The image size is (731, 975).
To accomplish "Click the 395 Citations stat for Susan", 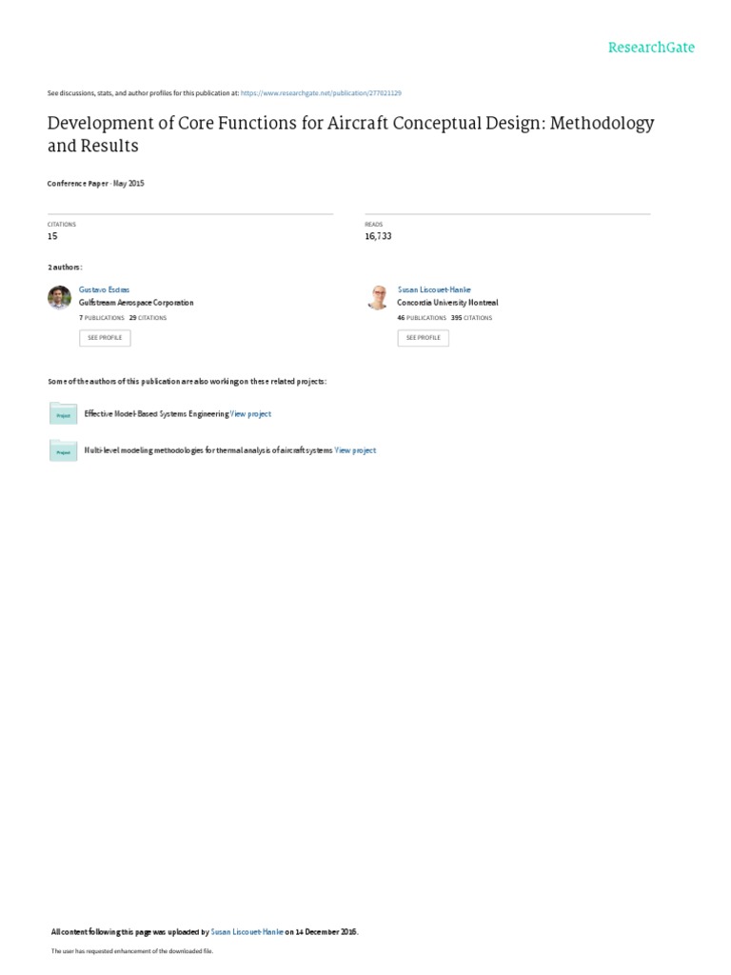I will (471, 318).
